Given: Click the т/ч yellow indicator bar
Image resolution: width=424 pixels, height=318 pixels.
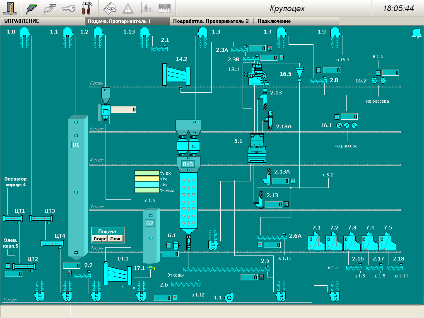Looking at the screenshot, I should pos(147,179).
